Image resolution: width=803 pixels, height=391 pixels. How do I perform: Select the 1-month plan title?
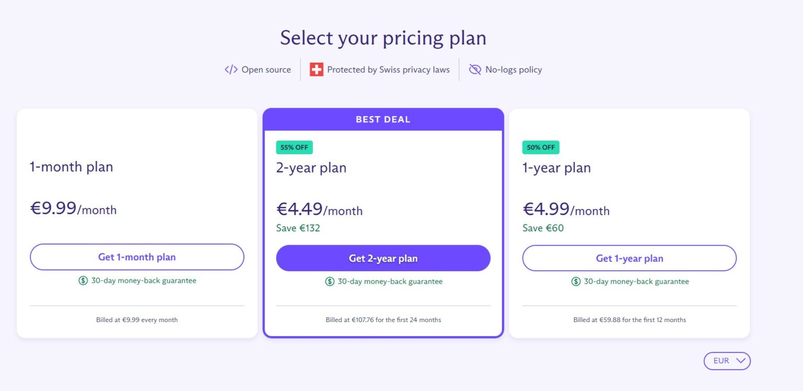(x=72, y=167)
